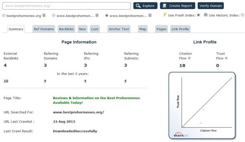Open the Trust Flow help icon
This screenshot has width=245, height=142.
coord(226,58)
